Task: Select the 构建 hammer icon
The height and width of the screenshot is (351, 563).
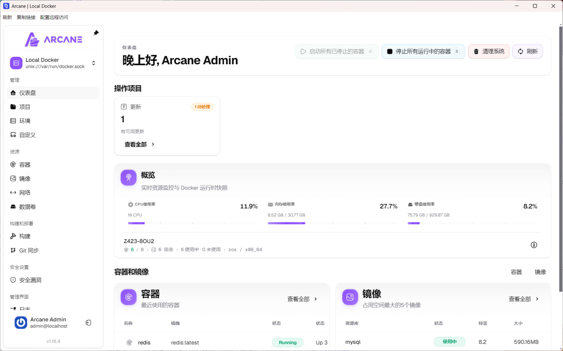Action: click(x=13, y=236)
